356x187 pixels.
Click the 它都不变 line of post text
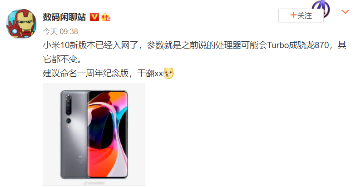point(62,59)
